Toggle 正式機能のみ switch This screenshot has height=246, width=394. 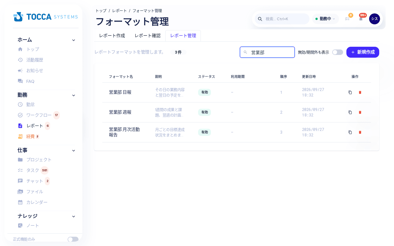pos(73,239)
